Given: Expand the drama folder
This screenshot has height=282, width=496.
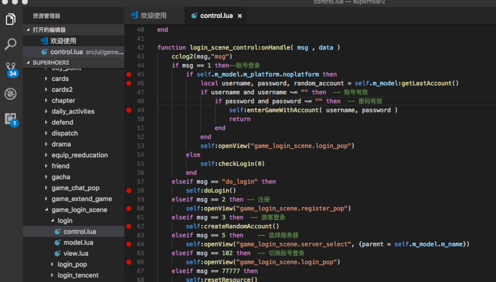Looking at the screenshot, I should [73, 144].
